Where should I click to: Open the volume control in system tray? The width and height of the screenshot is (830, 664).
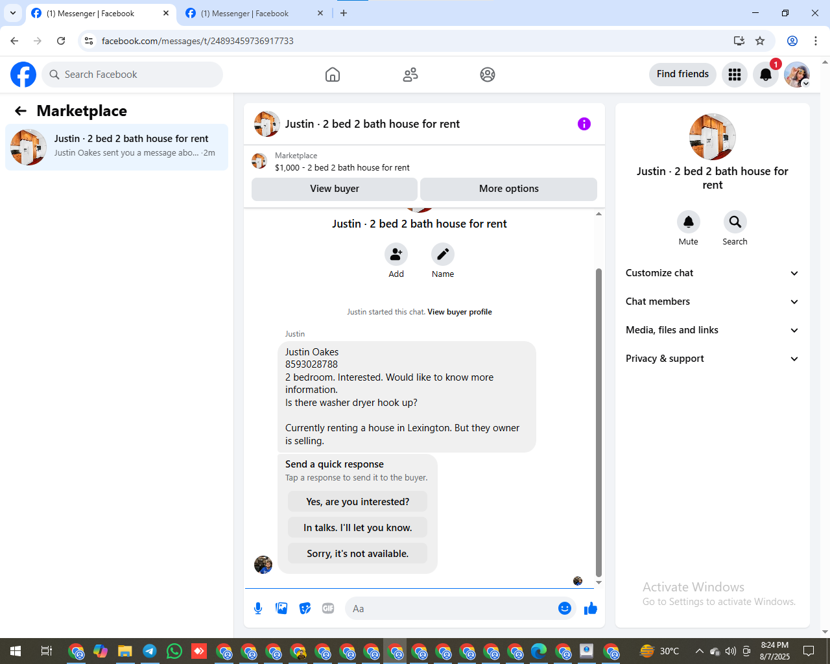coord(731,651)
